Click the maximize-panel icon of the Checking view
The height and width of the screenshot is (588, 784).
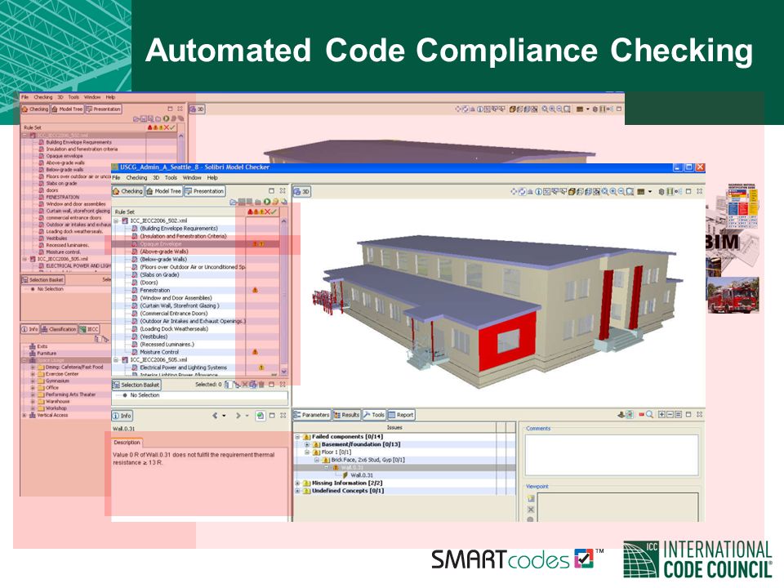(271, 190)
